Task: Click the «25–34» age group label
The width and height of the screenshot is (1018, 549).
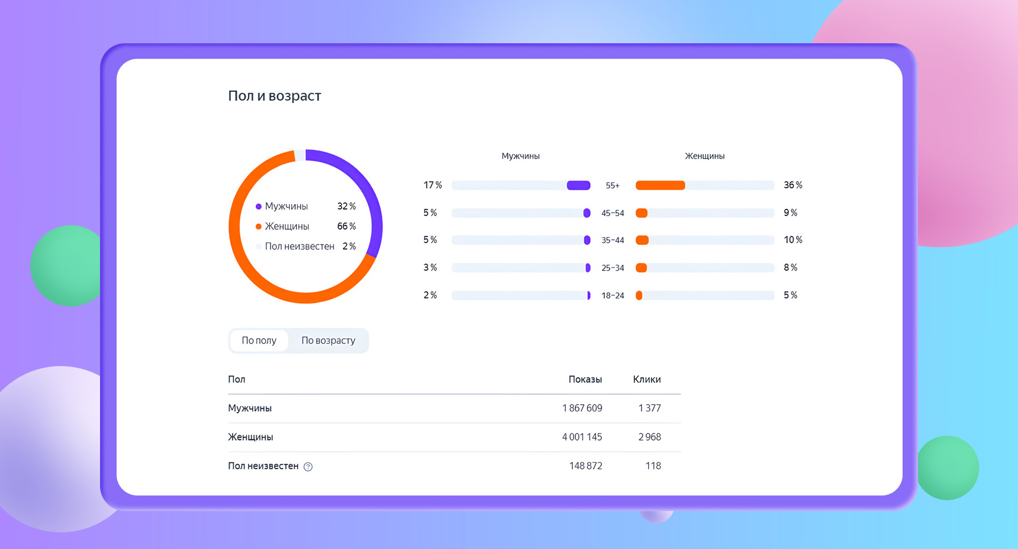Action: 613,268
